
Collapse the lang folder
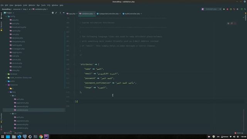coord(8,92)
